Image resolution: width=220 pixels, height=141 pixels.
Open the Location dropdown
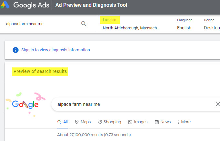[131, 28]
